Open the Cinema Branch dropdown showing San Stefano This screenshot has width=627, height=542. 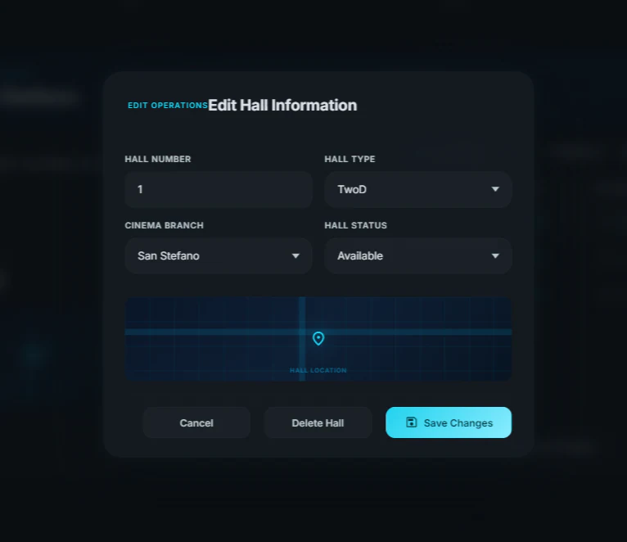coord(219,256)
